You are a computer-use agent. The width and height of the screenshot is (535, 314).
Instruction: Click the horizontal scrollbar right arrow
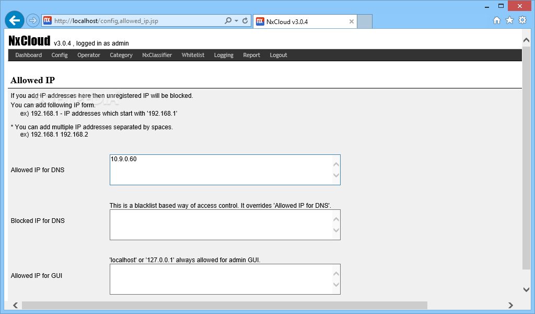tap(510, 305)
